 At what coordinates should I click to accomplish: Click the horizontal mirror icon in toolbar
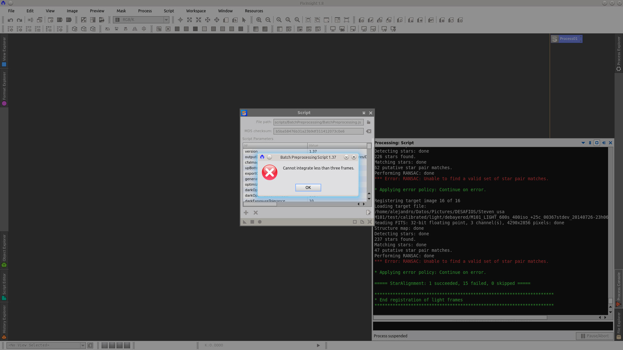click(x=135, y=29)
